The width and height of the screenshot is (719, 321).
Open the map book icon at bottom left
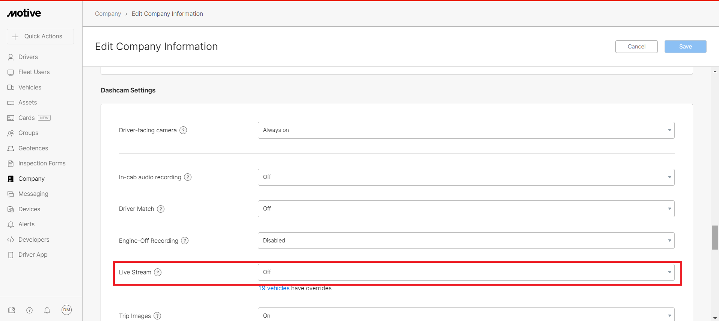(12, 310)
